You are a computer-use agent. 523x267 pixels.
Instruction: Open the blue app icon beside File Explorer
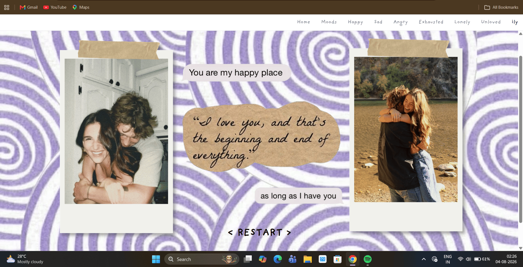coord(323,259)
